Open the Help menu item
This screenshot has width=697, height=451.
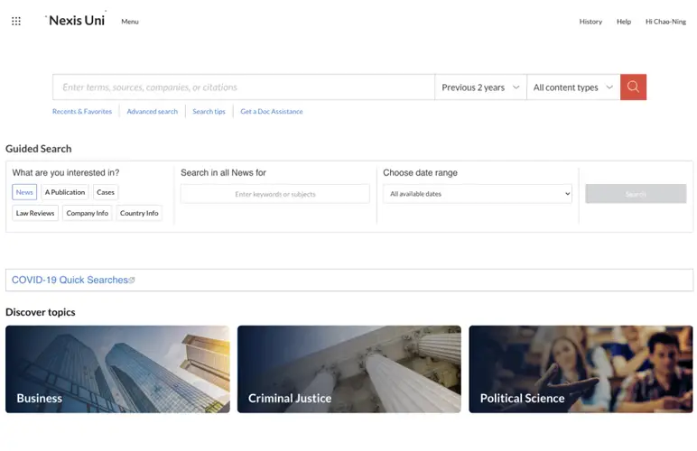click(624, 22)
